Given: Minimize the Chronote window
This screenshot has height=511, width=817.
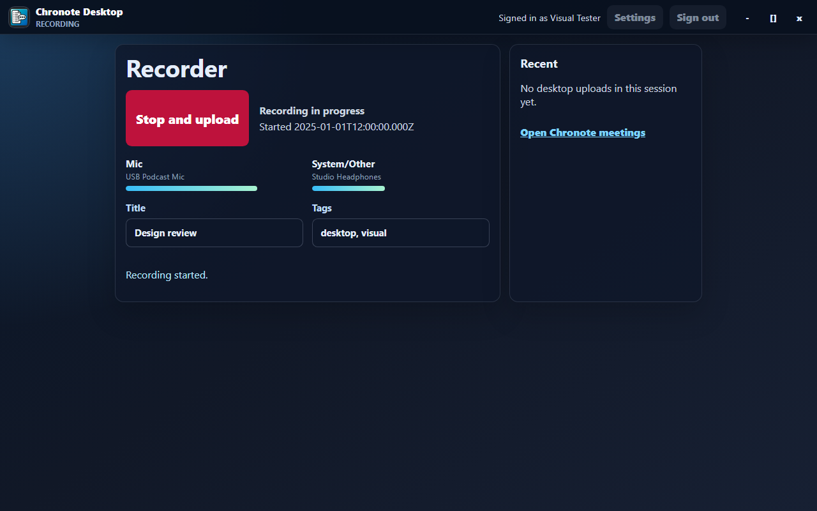Looking at the screenshot, I should [747, 18].
